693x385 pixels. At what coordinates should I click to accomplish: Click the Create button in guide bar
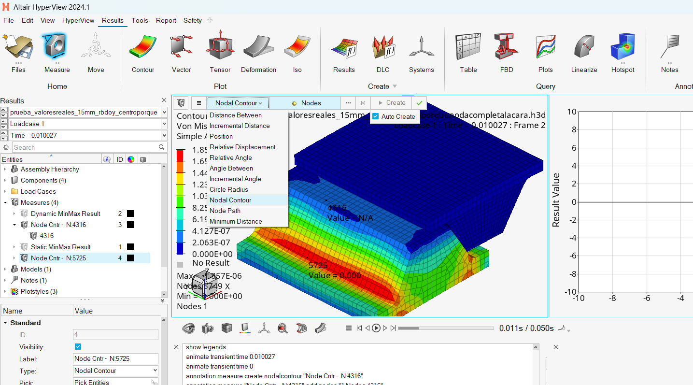[391, 103]
